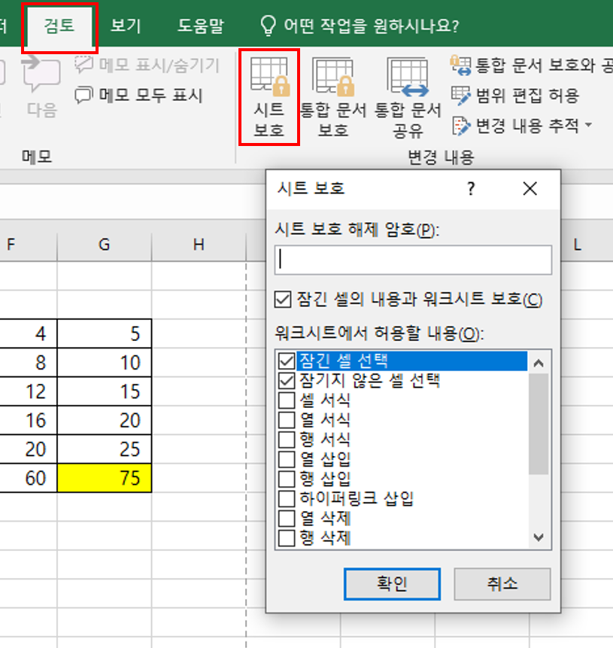Open the 보기 ribbon tab
Screen dimensions: 613x648
pyautogui.click(x=126, y=26)
